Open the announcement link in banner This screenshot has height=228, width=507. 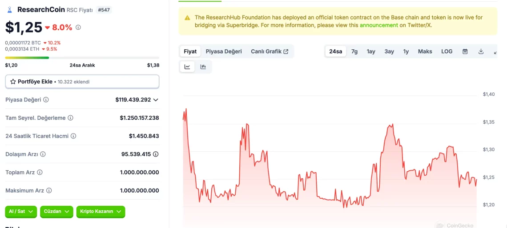click(x=378, y=25)
